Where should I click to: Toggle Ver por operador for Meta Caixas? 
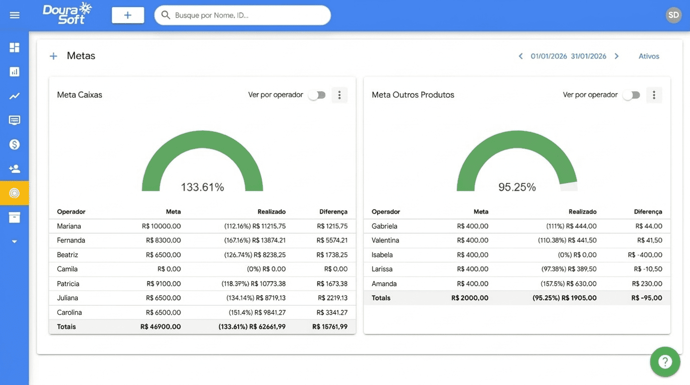tap(317, 95)
